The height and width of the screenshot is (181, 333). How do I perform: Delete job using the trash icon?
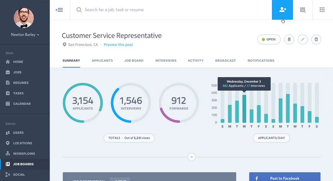pyautogui.click(x=316, y=39)
